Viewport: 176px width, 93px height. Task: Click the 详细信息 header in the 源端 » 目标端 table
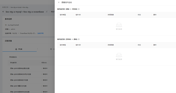pyautogui.click(x=111, y=15)
